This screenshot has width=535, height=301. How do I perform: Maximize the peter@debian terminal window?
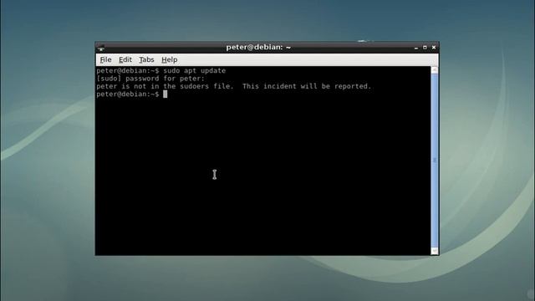click(x=425, y=48)
